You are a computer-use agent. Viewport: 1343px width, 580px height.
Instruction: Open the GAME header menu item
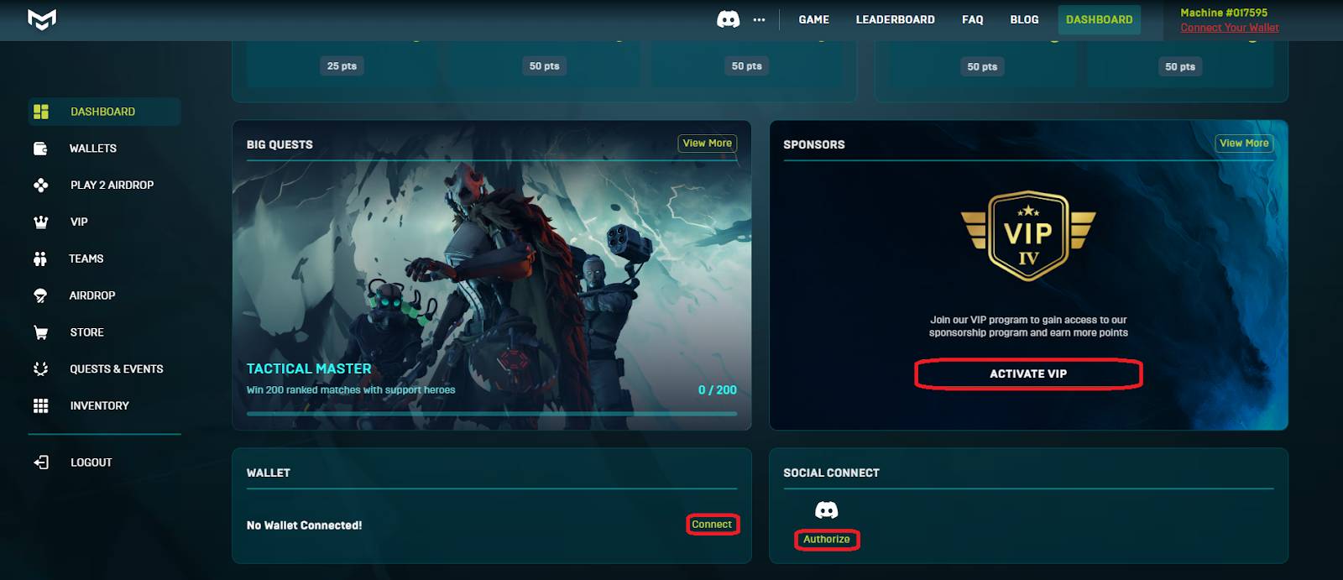tap(813, 19)
